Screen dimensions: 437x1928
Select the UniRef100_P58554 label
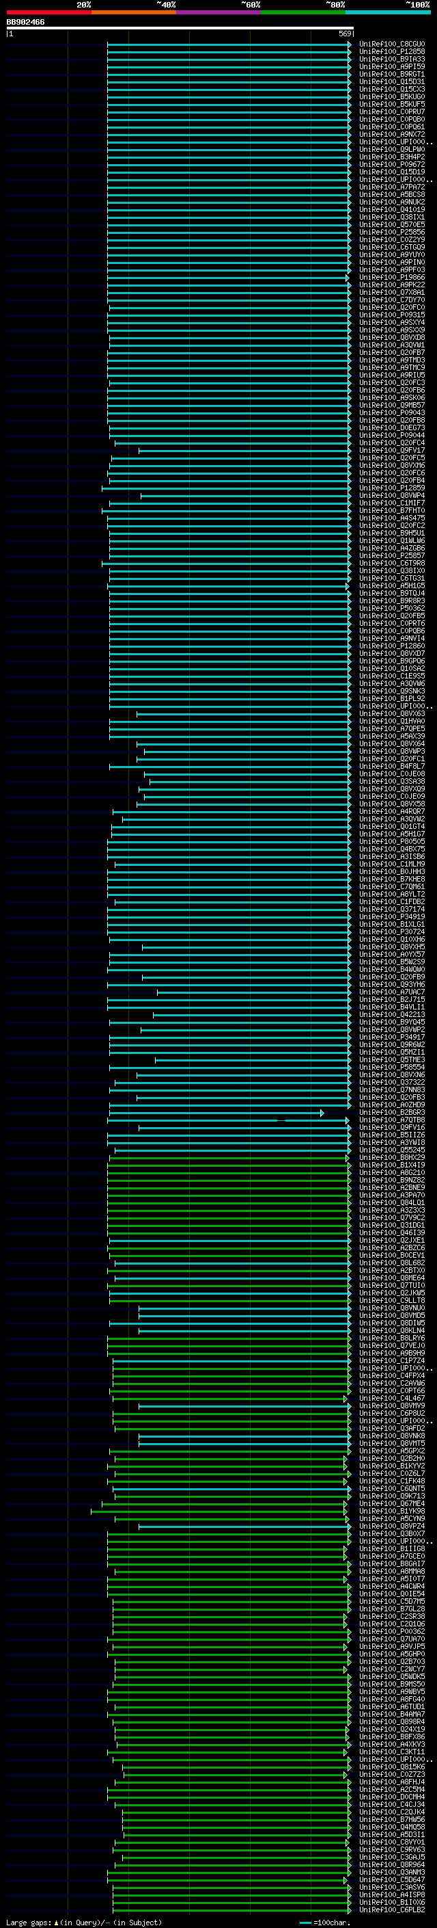[x=391, y=1068]
